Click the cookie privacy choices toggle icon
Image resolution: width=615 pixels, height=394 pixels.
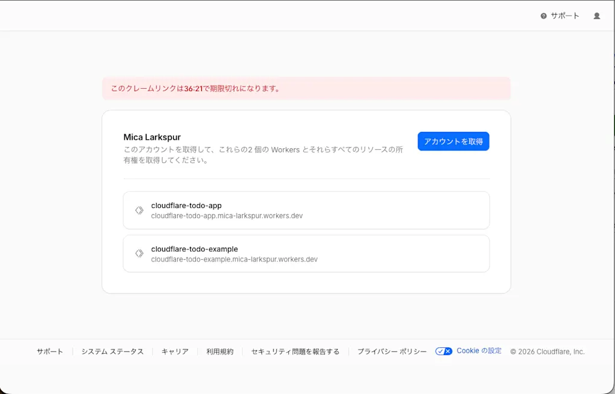click(444, 351)
